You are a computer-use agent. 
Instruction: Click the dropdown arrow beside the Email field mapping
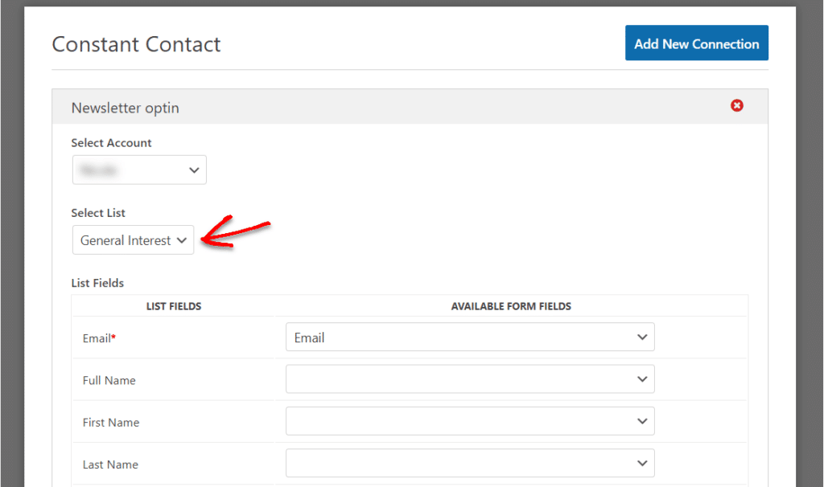pyautogui.click(x=642, y=337)
